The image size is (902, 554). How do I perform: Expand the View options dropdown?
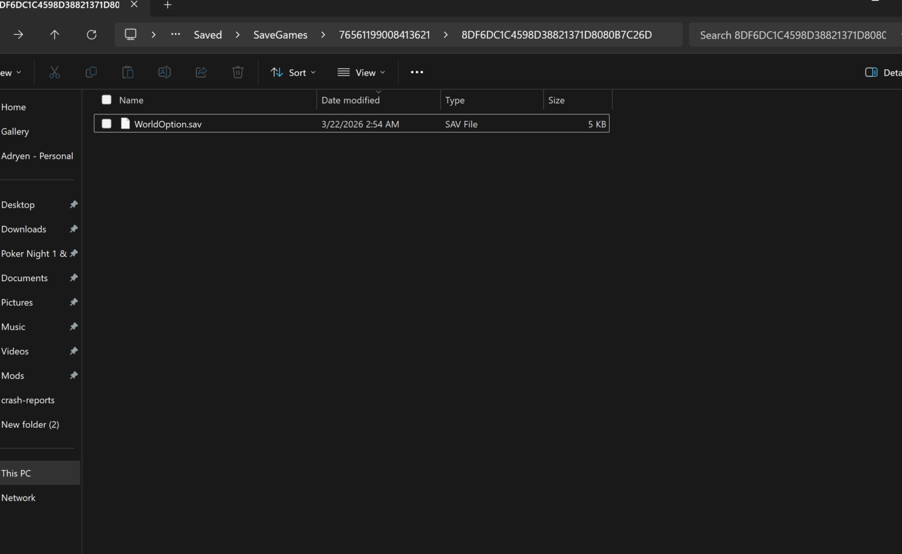361,72
